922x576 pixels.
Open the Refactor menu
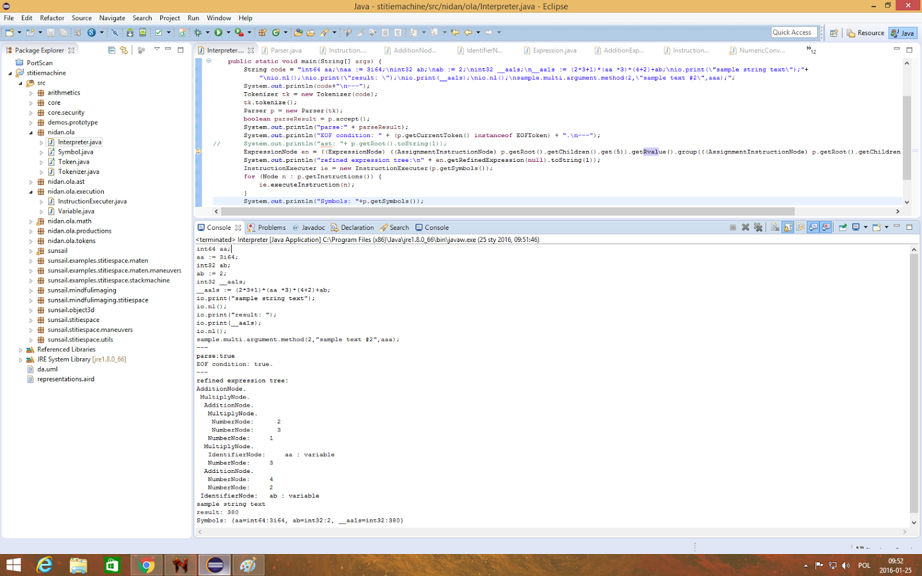pyautogui.click(x=52, y=18)
